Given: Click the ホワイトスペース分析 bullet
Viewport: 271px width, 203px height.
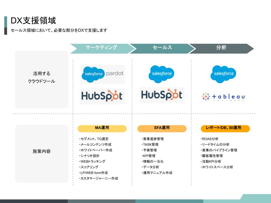Looking at the screenshot, I should tap(217, 167).
